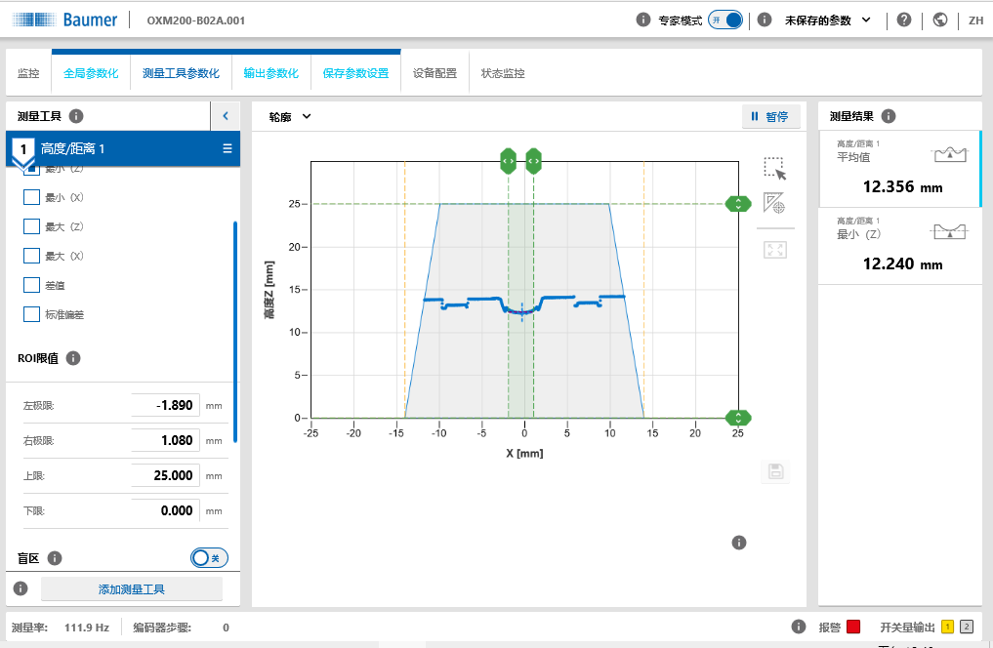Check the 差值 checkbox
The height and width of the screenshot is (648, 993).
coord(31,286)
